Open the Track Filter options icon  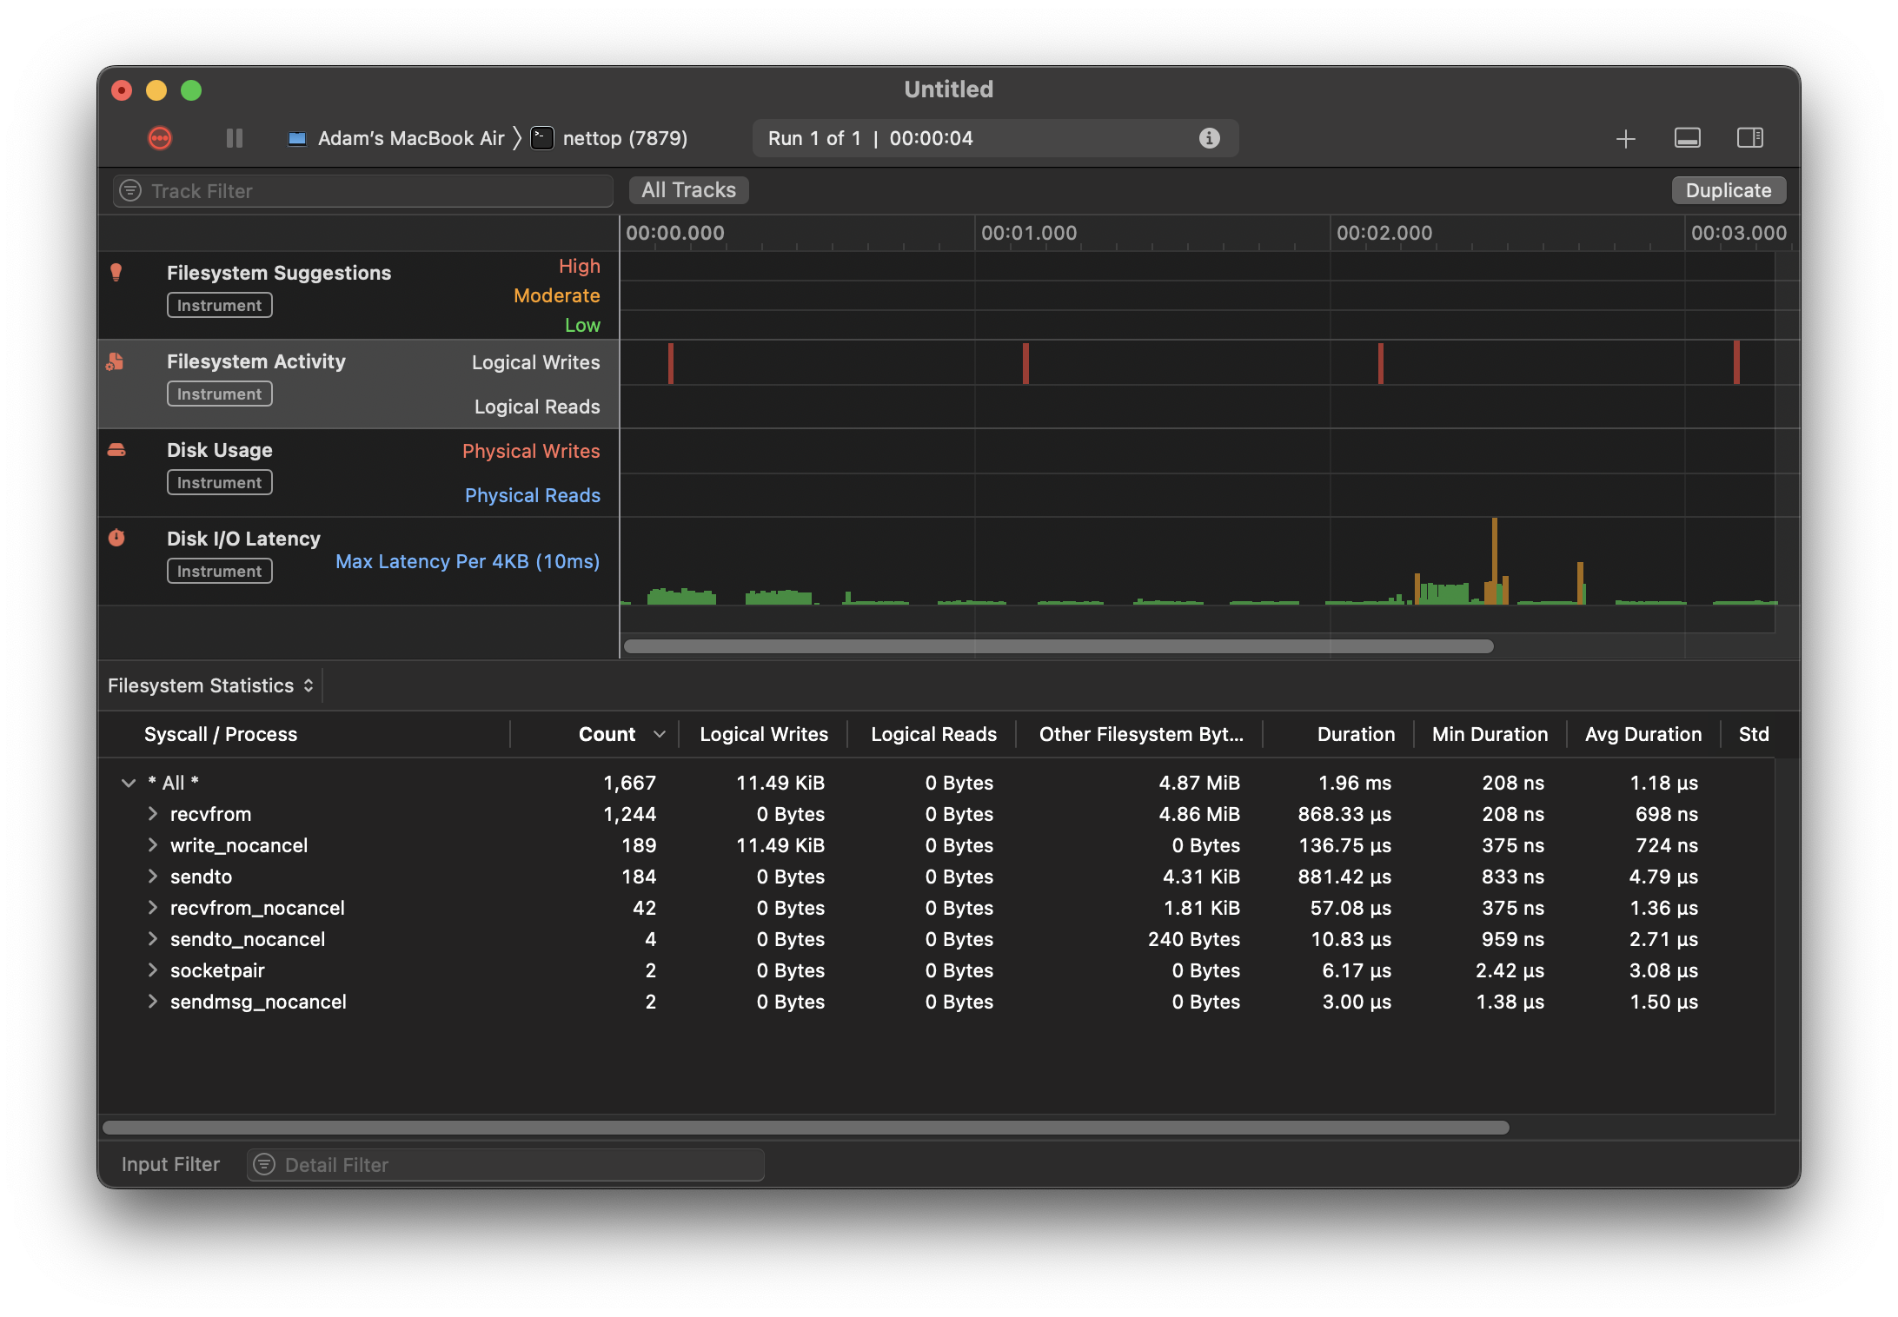(x=130, y=191)
